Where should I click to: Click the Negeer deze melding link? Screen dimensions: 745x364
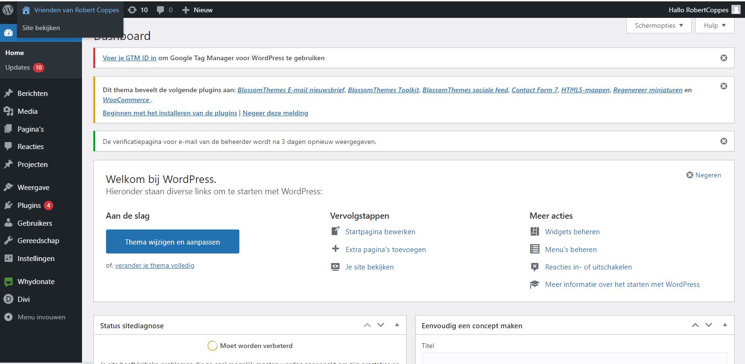(275, 113)
